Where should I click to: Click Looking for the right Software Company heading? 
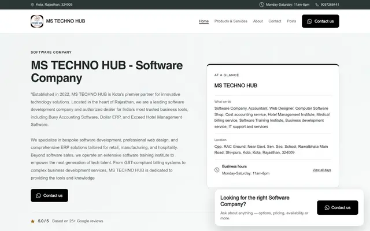pyautogui.click(x=255, y=201)
